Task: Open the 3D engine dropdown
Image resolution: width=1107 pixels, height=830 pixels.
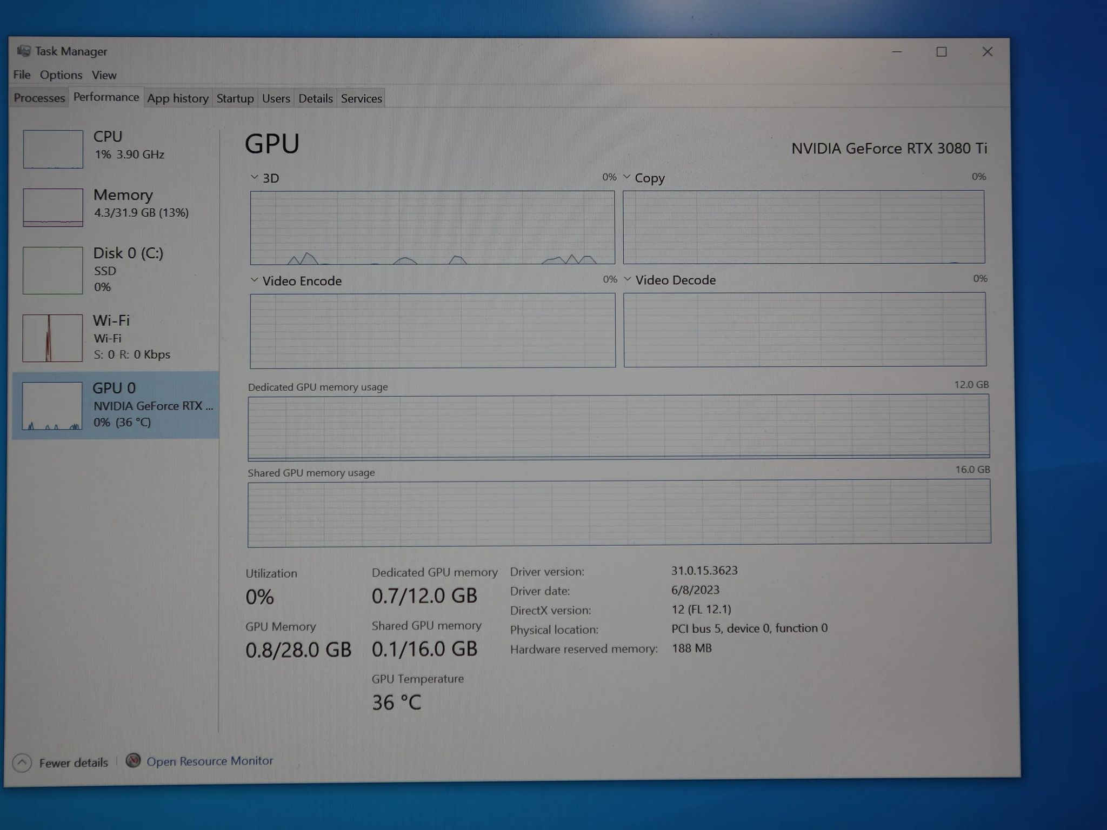Action: [254, 177]
